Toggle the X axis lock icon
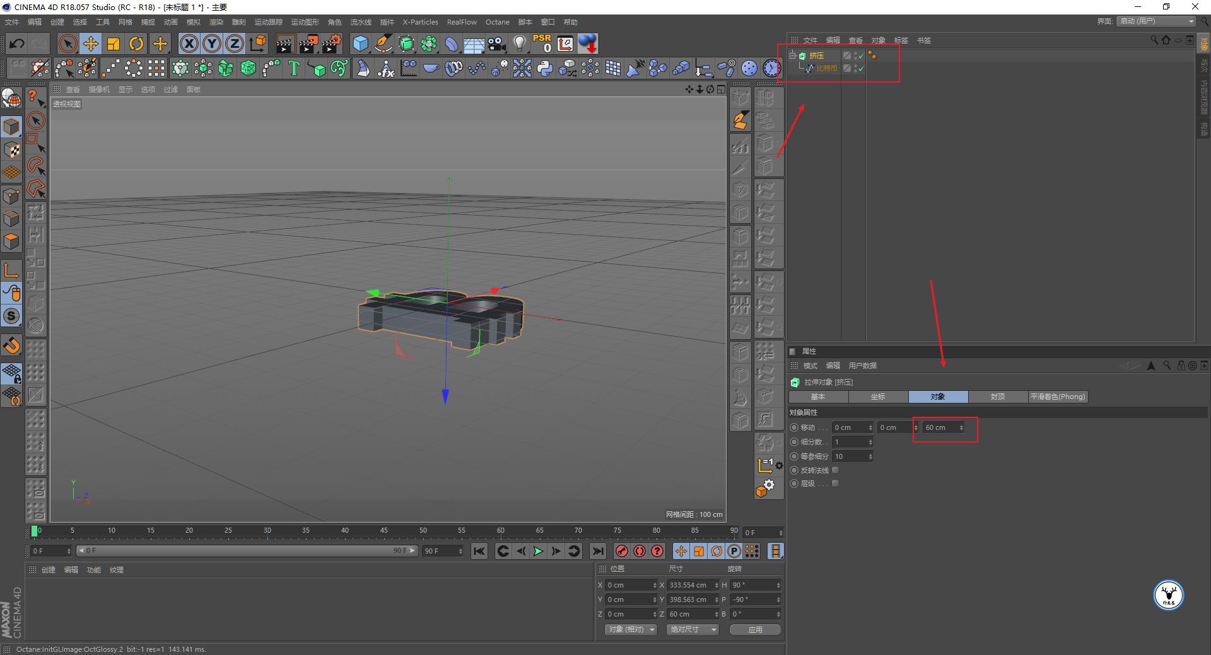The width and height of the screenshot is (1211, 655). click(189, 43)
